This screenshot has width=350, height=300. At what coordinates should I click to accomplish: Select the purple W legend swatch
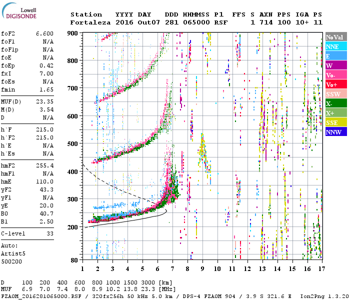coord(336,65)
